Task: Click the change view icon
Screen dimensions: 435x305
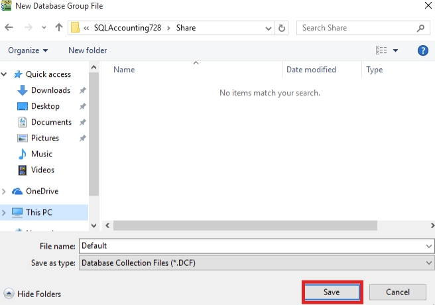Action: click(381, 50)
